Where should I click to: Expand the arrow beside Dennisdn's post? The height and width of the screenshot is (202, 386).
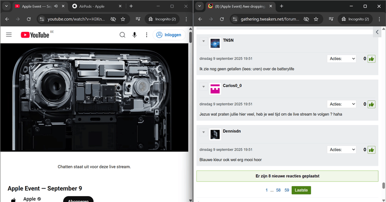coord(204,132)
